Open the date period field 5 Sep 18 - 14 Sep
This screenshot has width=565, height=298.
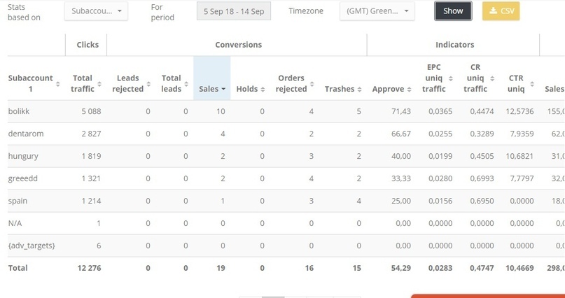(234, 11)
